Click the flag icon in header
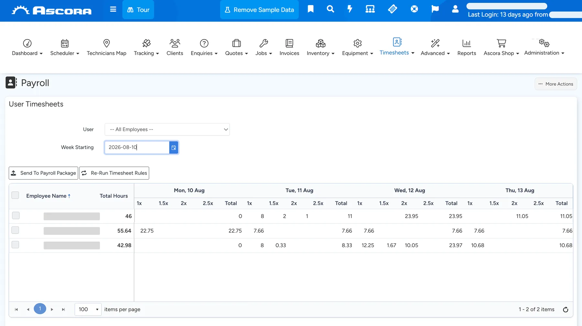The height and width of the screenshot is (326, 582). (435, 9)
